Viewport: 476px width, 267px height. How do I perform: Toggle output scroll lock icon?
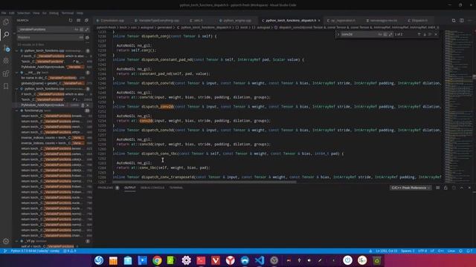click(446, 188)
